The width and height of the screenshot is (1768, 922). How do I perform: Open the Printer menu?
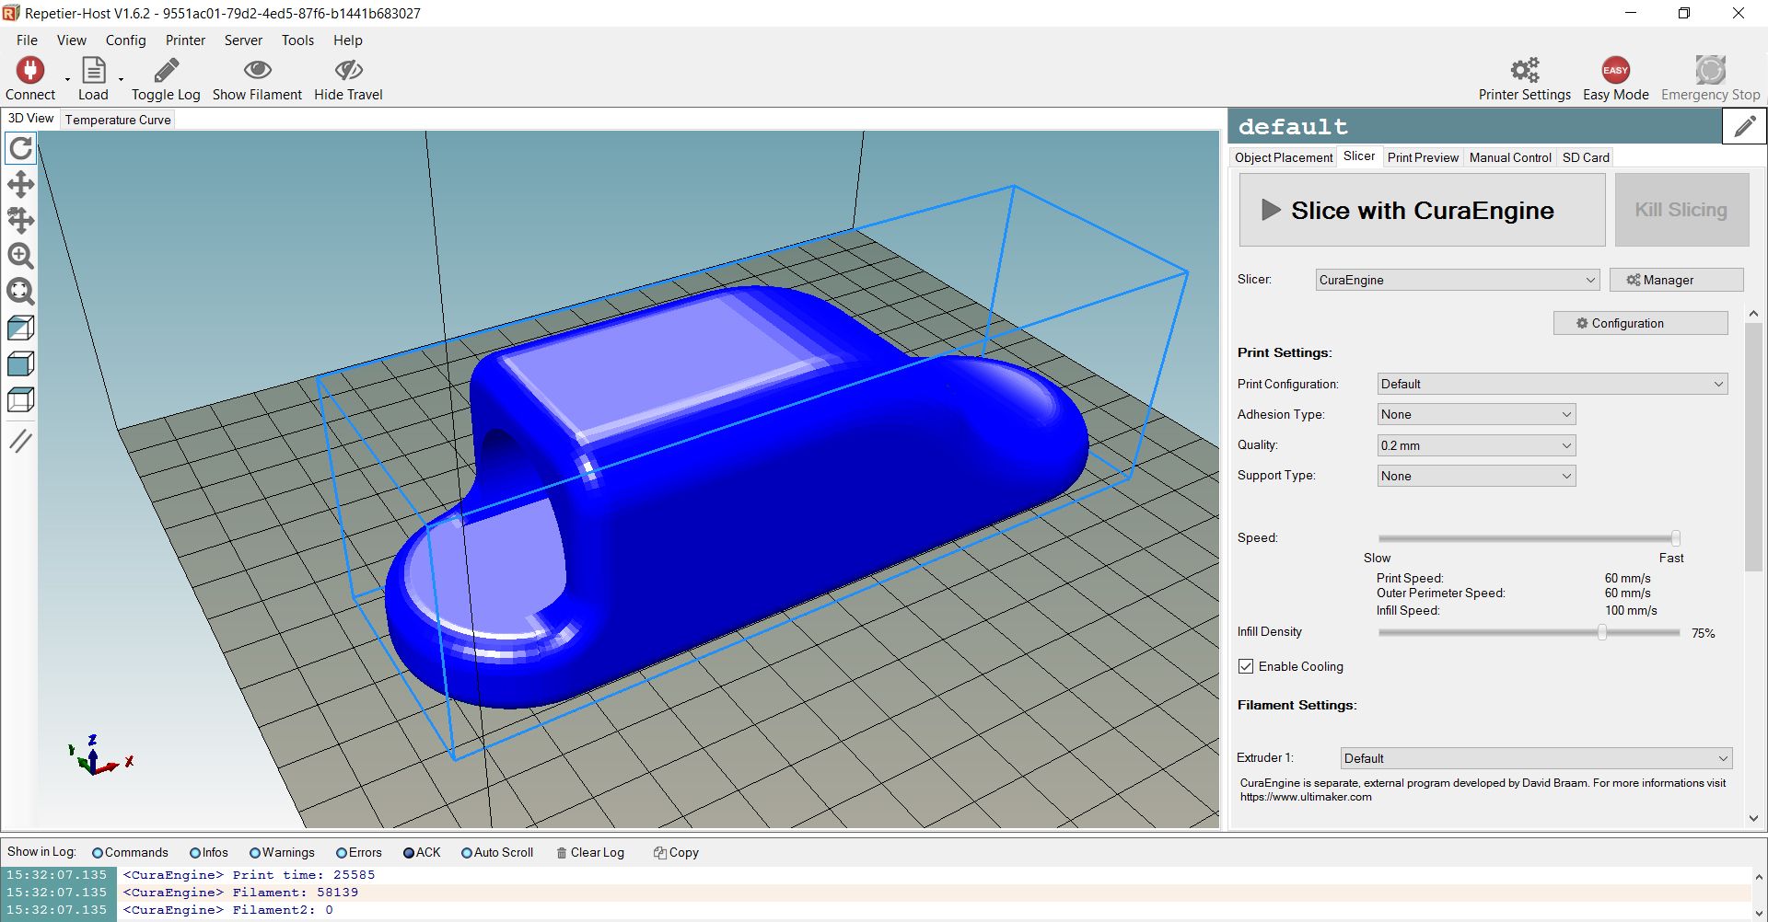[185, 40]
